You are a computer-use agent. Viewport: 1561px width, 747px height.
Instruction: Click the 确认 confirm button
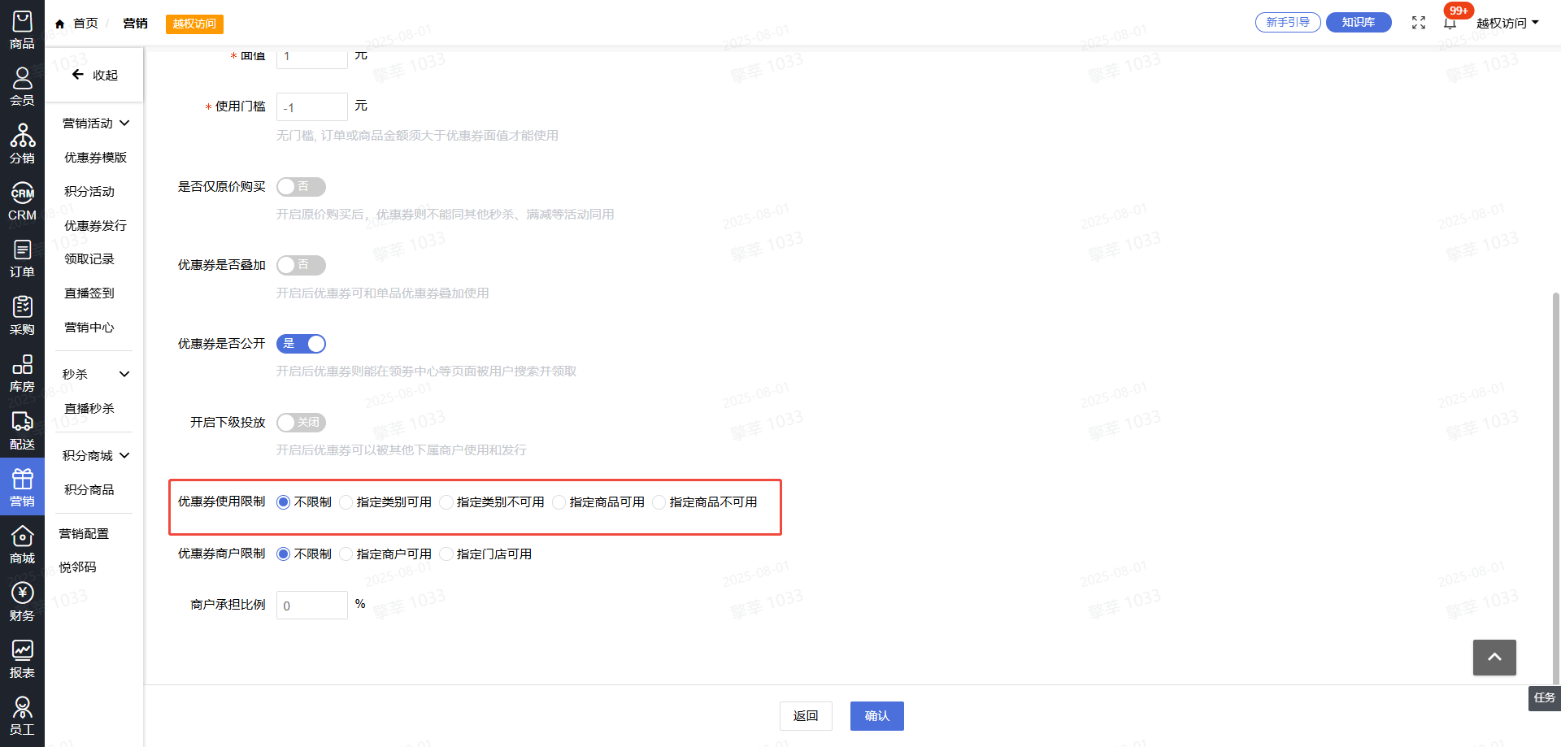pyautogui.click(x=876, y=716)
